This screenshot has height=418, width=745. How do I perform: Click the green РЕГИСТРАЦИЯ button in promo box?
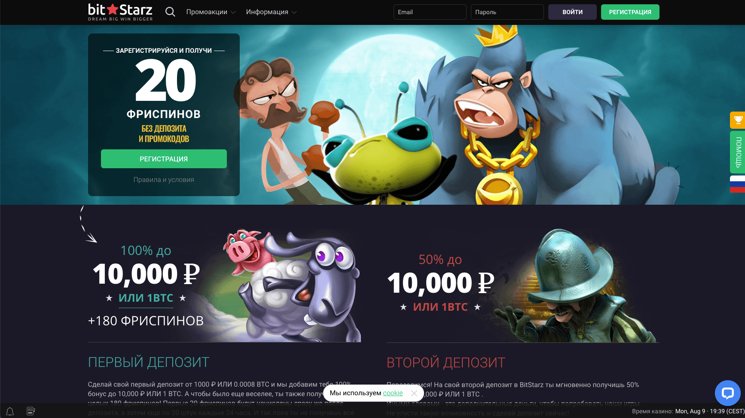click(164, 159)
